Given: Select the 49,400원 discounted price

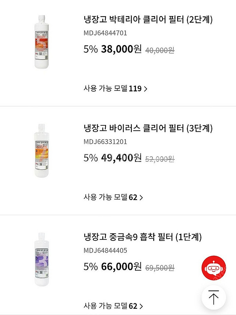Looking at the screenshot, I should tap(121, 158).
